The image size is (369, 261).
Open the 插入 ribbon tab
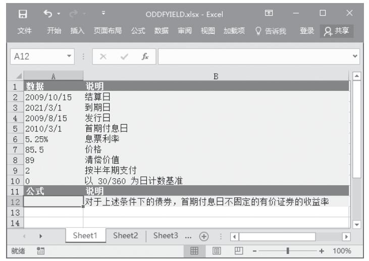[x=77, y=31]
